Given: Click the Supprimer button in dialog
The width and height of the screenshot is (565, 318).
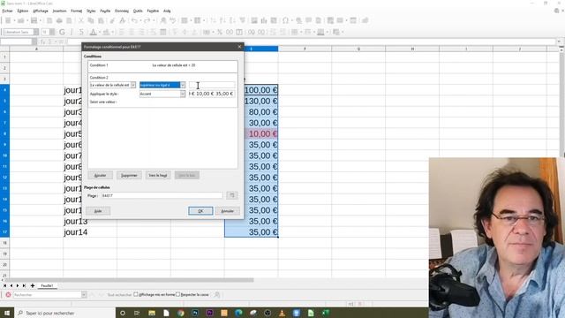Looking at the screenshot, I should pyautogui.click(x=129, y=175).
